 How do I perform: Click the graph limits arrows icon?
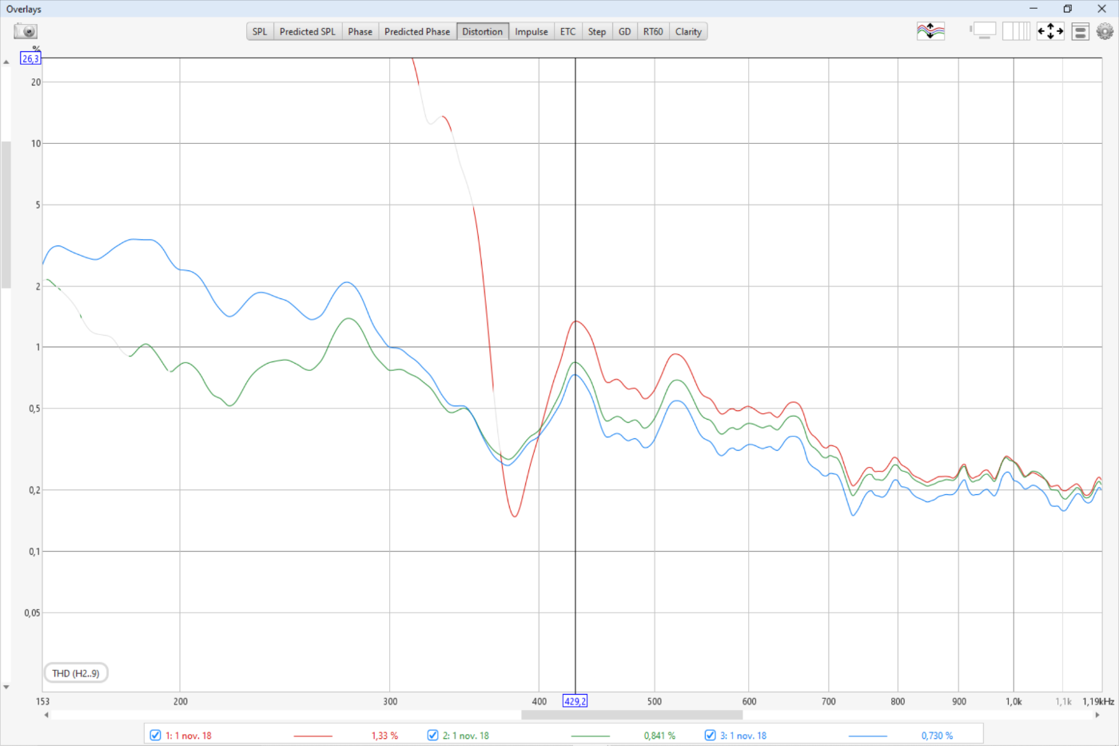[1049, 31]
